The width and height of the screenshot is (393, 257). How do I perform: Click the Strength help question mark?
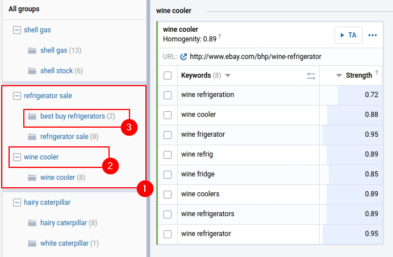pyautogui.click(x=377, y=73)
